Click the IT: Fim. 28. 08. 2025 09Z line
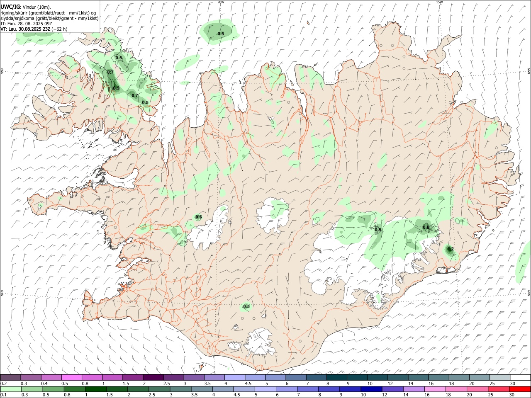This screenshot has width=531, height=398. click(26, 24)
